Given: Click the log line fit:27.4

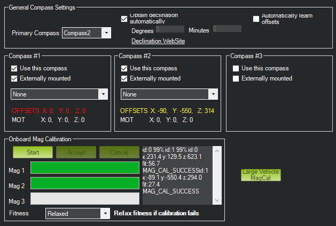Looking at the screenshot, I should click(x=151, y=184).
